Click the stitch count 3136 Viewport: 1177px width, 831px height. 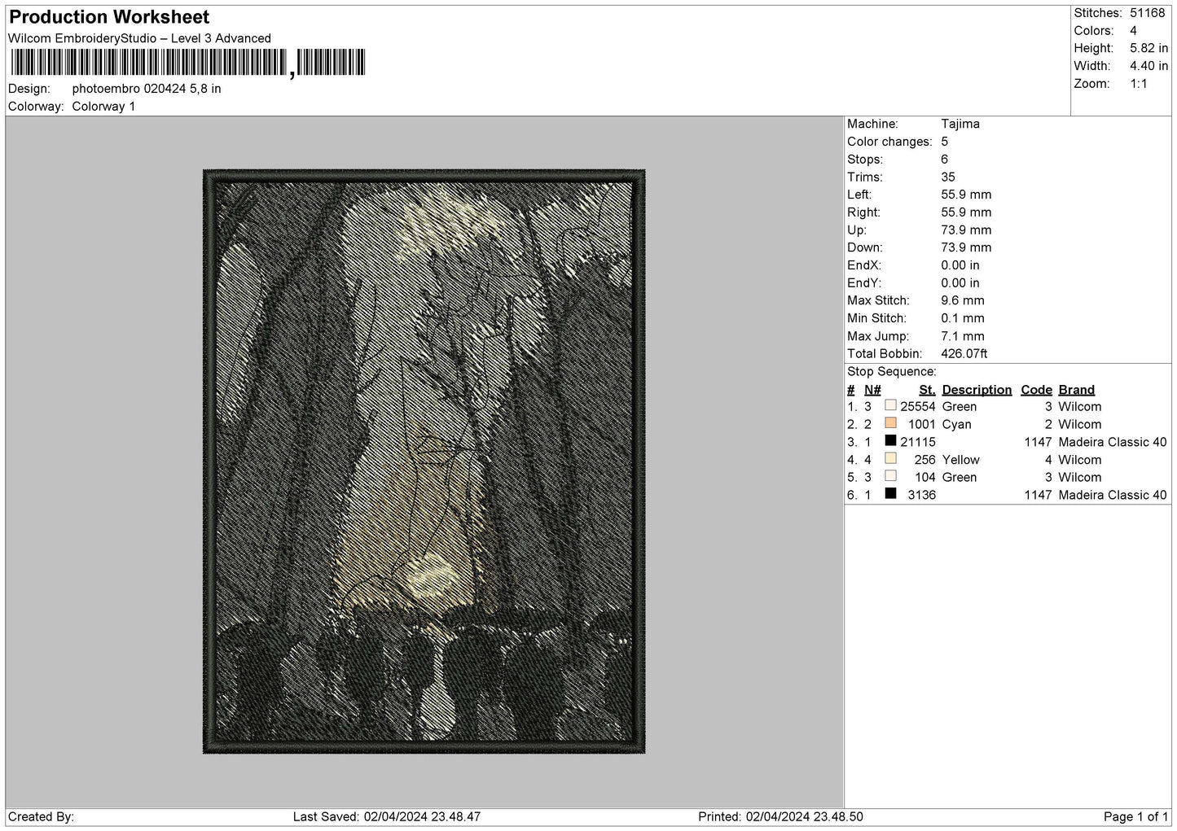coord(922,495)
